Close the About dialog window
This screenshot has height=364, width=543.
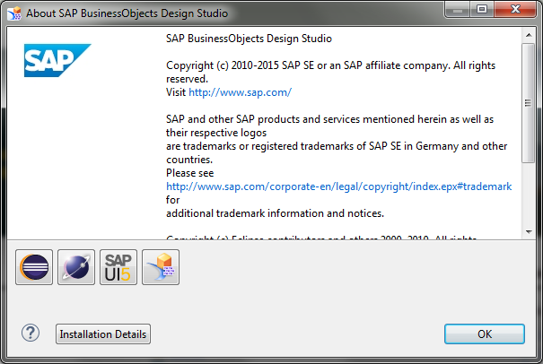coord(515,9)
